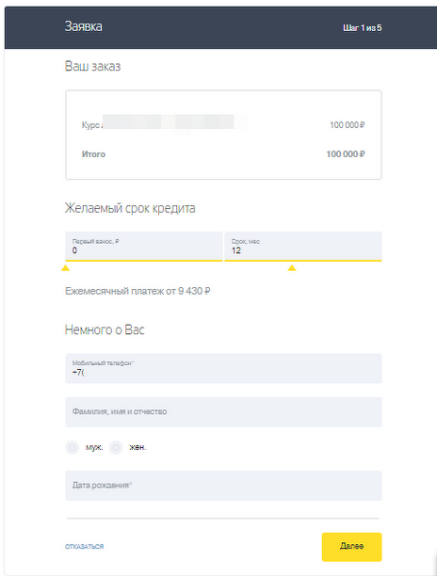This screenshot has height=576, width=437.
Task: Click the first payment slider triangle handle
Action: (65, 268)
